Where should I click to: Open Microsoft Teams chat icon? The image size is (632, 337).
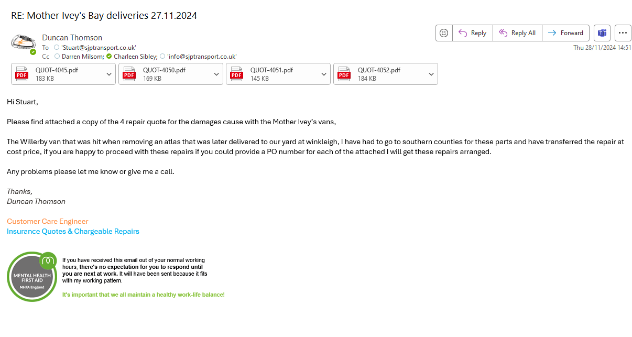click(x=602, y=33)
